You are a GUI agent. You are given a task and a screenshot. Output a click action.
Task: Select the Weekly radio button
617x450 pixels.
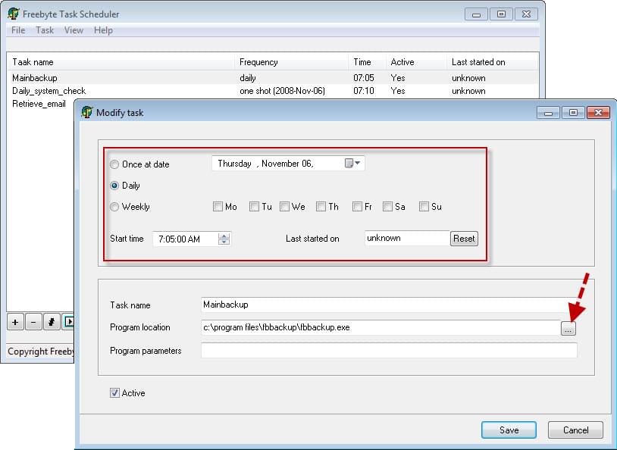114,207
